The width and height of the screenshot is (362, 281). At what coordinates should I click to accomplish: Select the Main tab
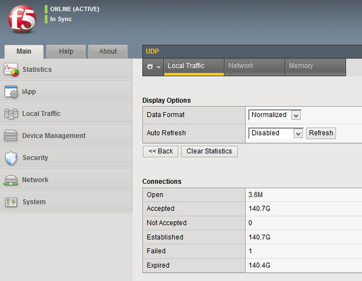(24, 51)
